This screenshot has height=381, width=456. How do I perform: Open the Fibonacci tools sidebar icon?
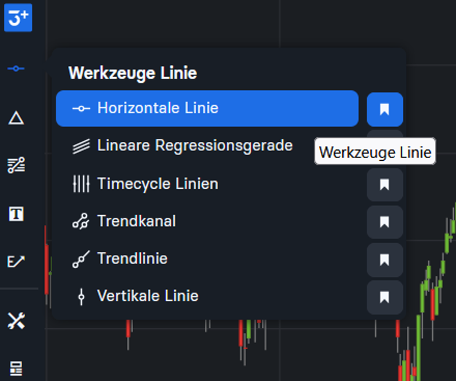(16, 165)
